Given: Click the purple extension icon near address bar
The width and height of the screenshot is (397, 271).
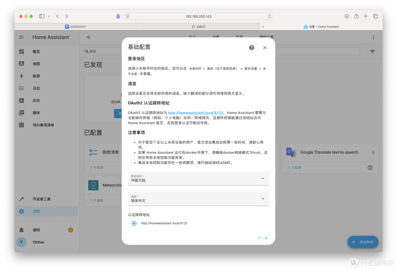Looking at the screenshot, I should coord(118,17).
